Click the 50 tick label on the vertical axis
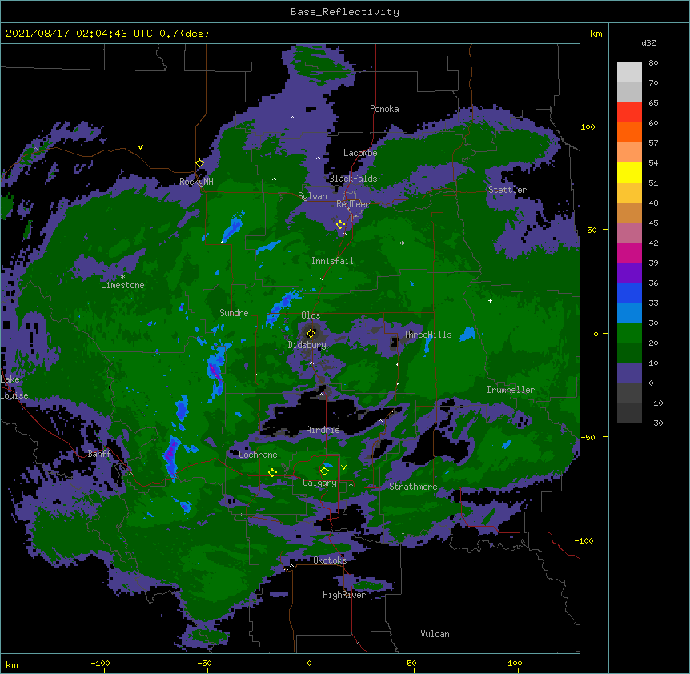 click(x=592, y=230)
